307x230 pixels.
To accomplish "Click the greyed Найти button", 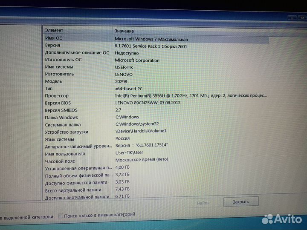I will click(203, 203).
